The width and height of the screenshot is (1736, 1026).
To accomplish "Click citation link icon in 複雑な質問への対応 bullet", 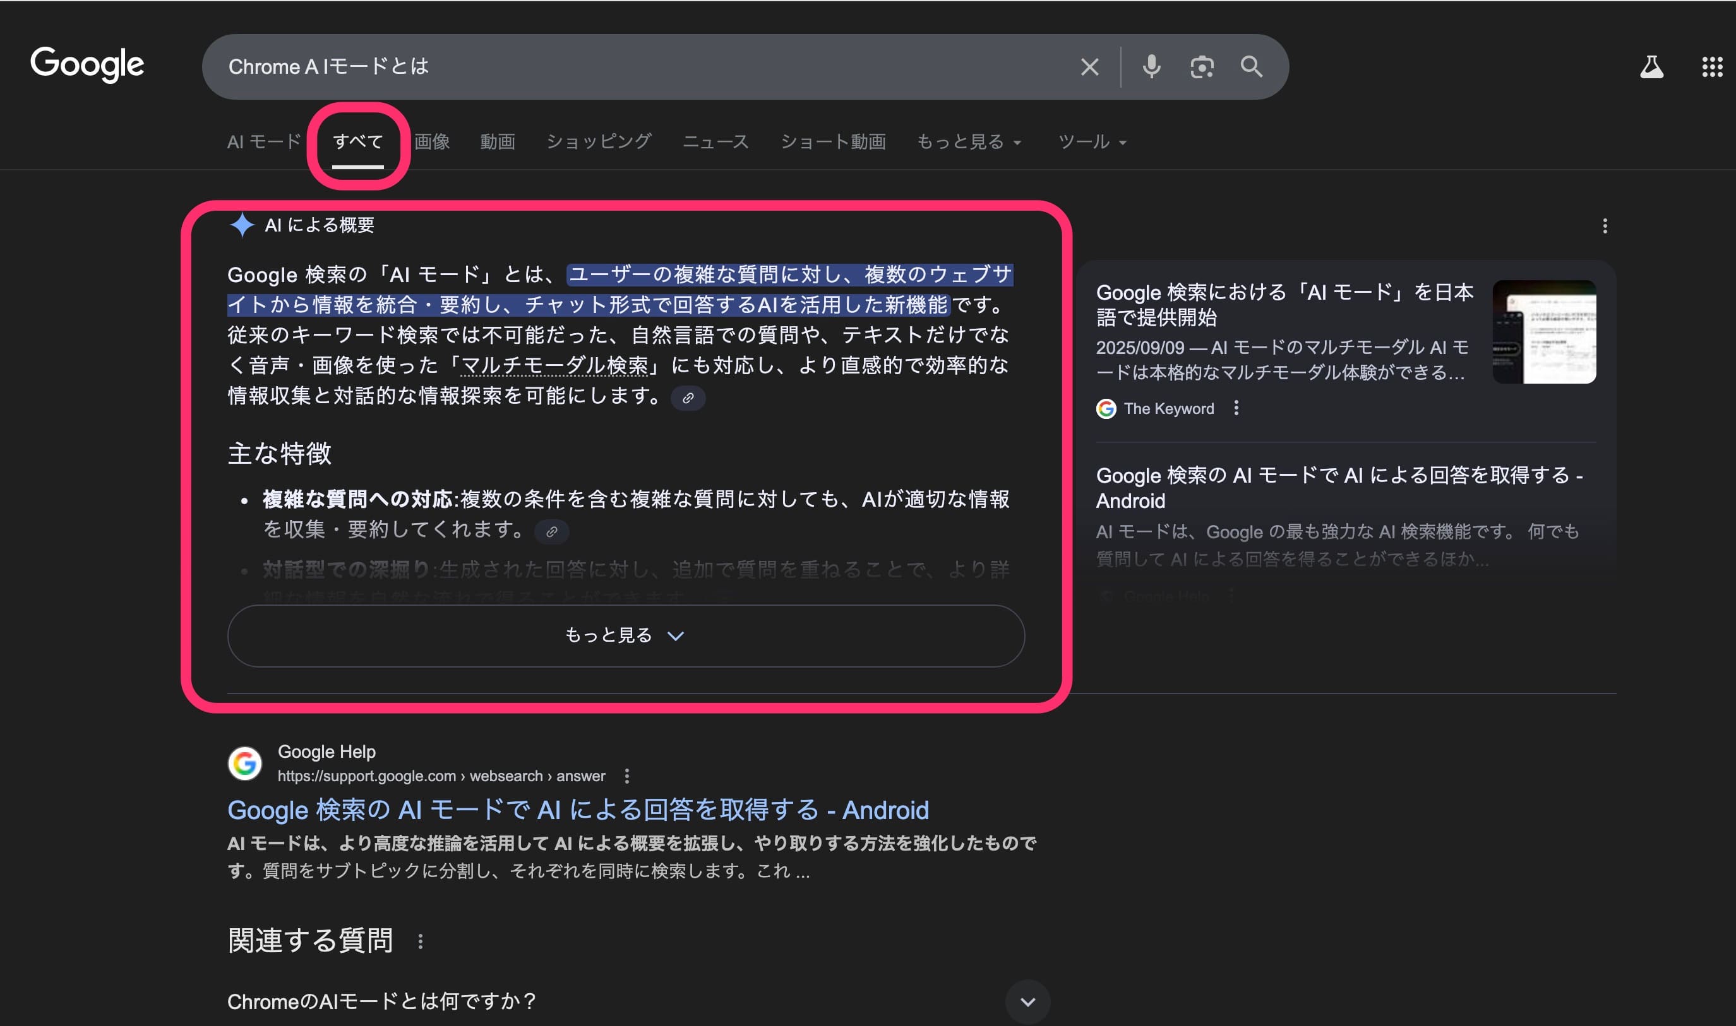I will [x=551, y=532].
